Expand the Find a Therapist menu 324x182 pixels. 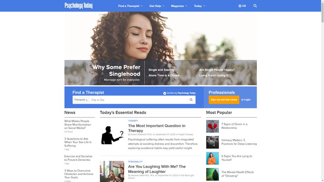(x=130, y=6)
